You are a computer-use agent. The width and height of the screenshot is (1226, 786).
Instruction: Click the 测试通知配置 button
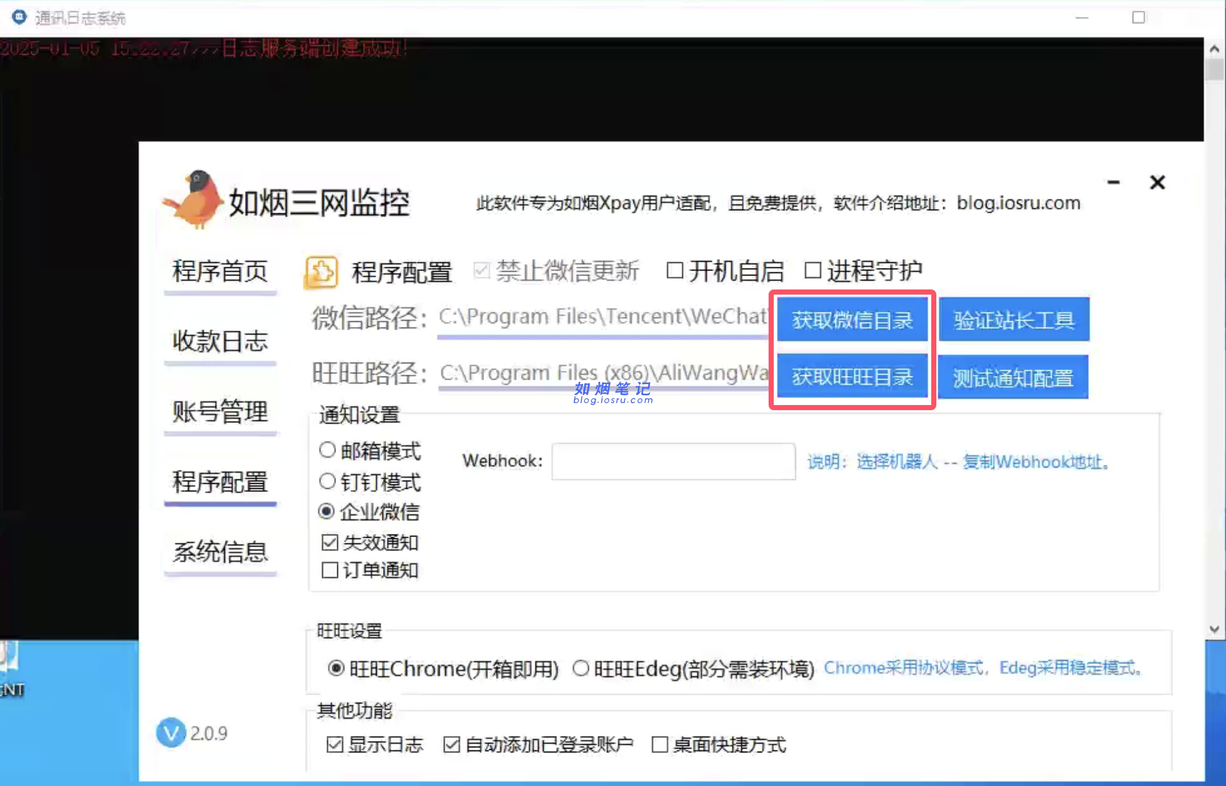[x=1013, y=378]
